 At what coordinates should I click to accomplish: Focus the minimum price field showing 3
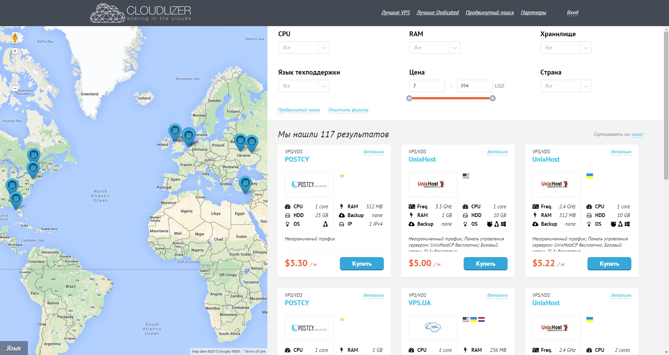427,86
